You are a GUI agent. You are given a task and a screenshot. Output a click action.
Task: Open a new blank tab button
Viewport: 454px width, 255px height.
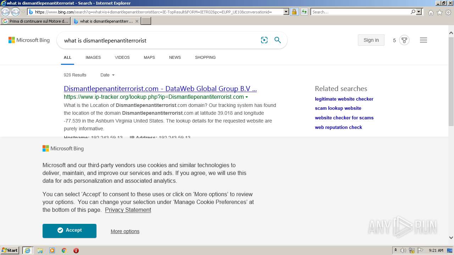(x=146, y=21)
